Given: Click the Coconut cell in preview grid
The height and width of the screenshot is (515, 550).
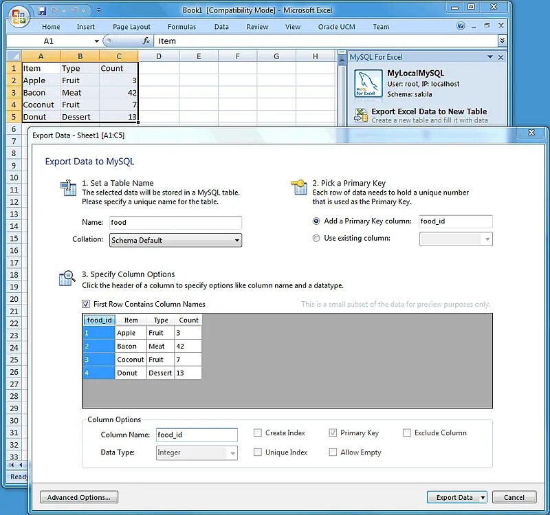Looking at the screenshot, I should tap(131, 359).
